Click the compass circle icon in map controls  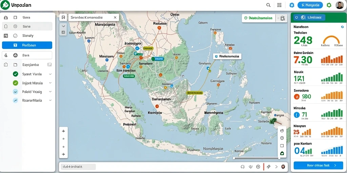pos(282,138)
